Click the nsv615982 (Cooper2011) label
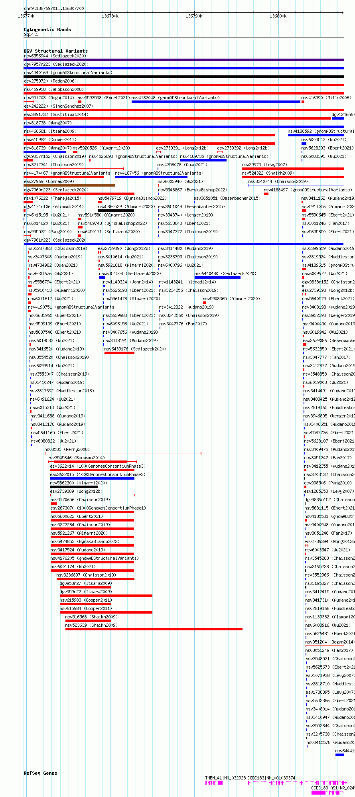 click(x=50, y=140)
